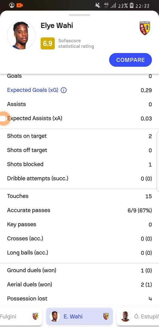
Task: Select the E. Wahi player tab
Action: [x=79, y=316]
